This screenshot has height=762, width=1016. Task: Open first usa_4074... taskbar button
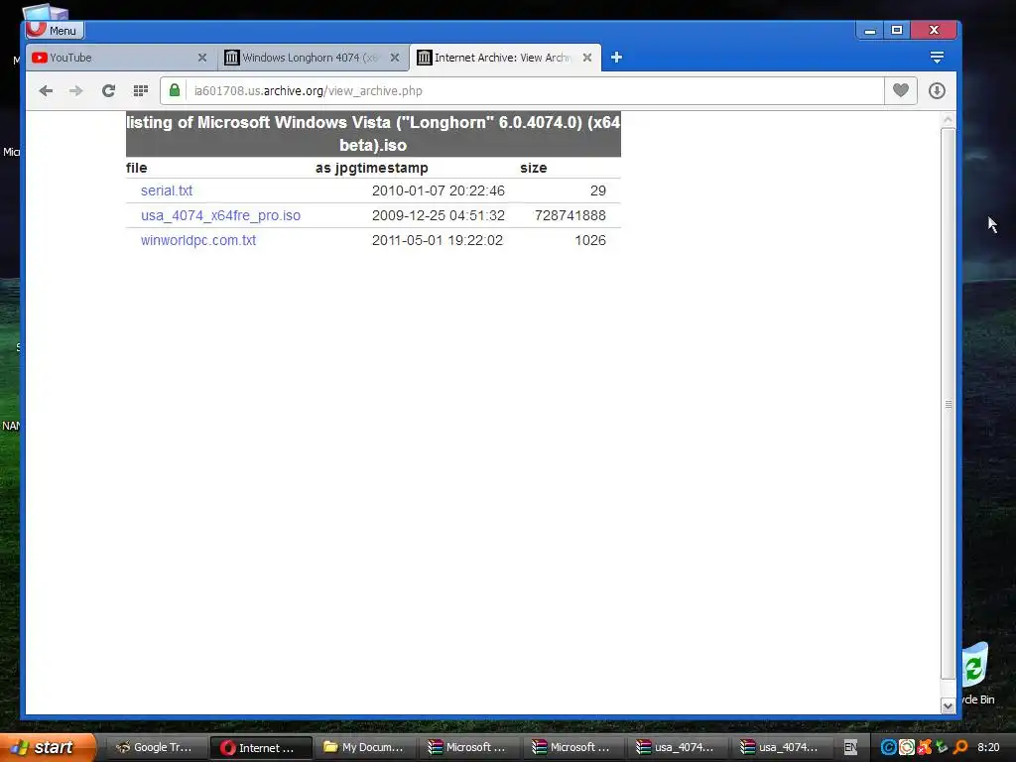click(678, 747)
